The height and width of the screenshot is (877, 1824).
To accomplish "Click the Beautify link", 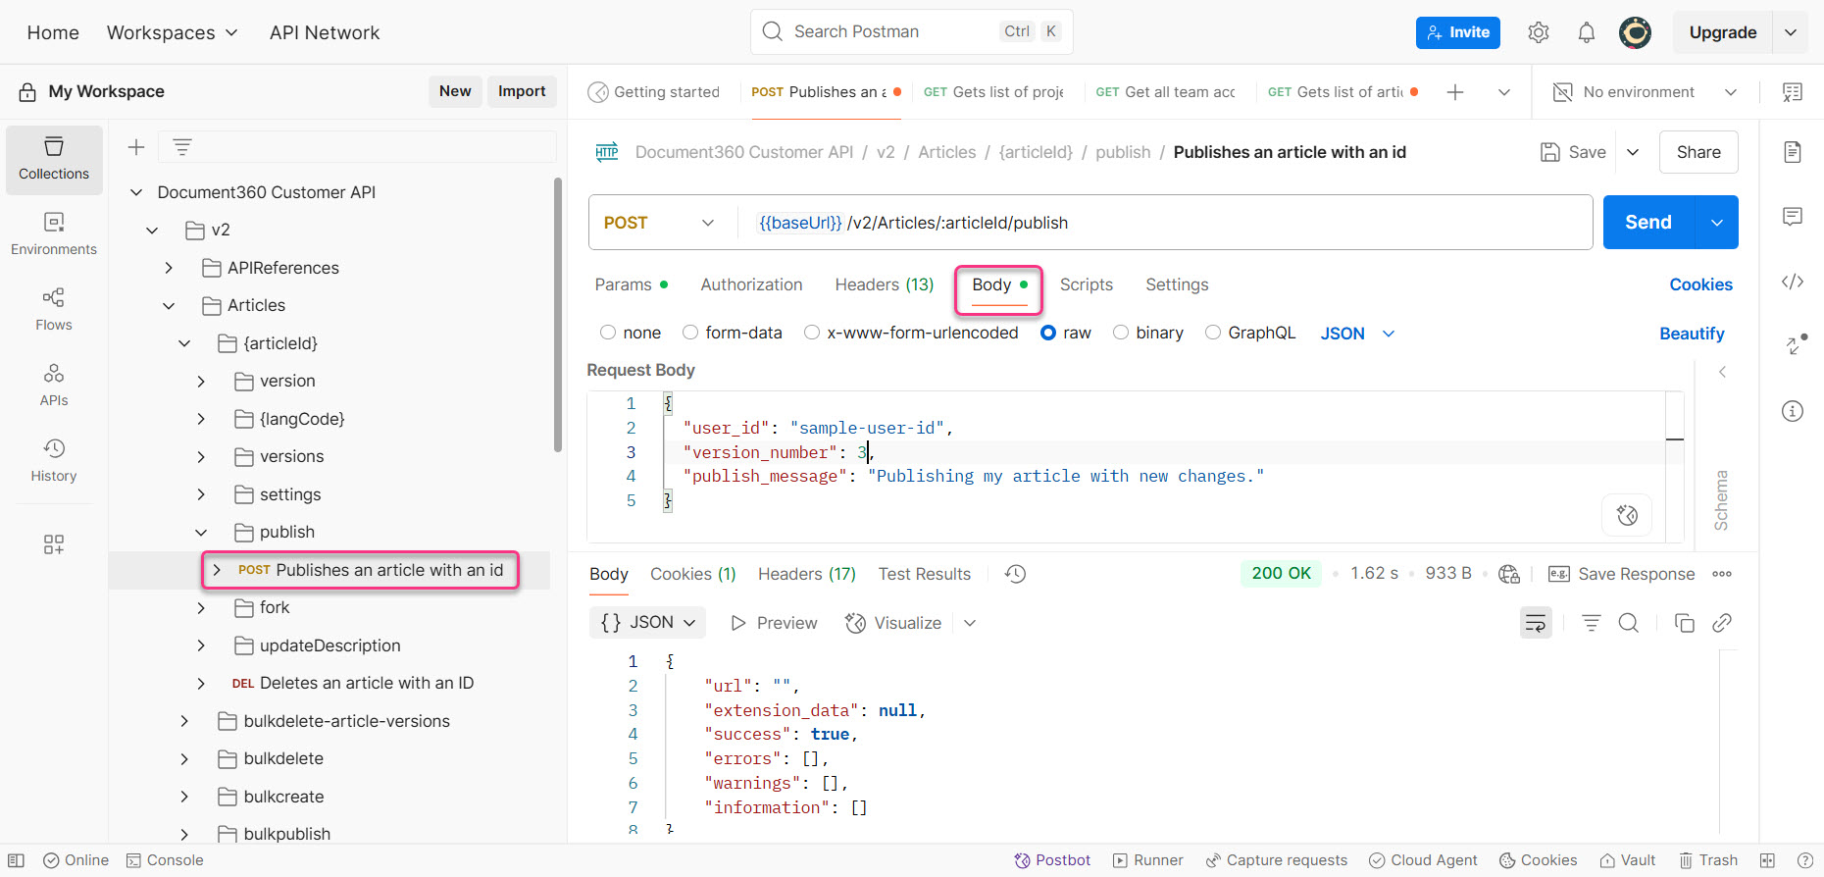I will [1692, 334].
